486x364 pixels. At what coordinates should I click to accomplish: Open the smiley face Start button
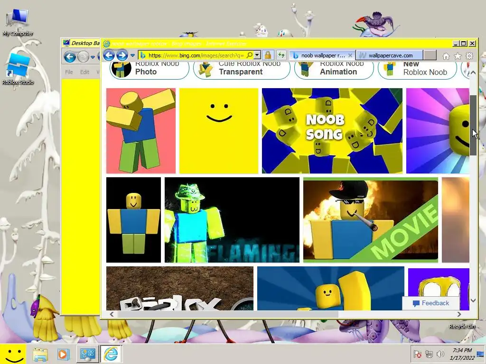[13, 354]
